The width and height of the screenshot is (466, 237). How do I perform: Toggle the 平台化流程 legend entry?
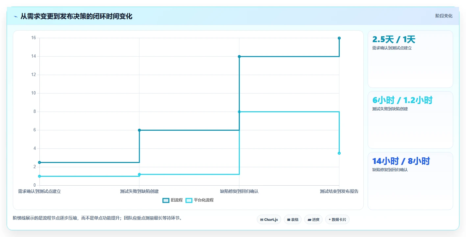pyautogui.click(x=200, y=200)
